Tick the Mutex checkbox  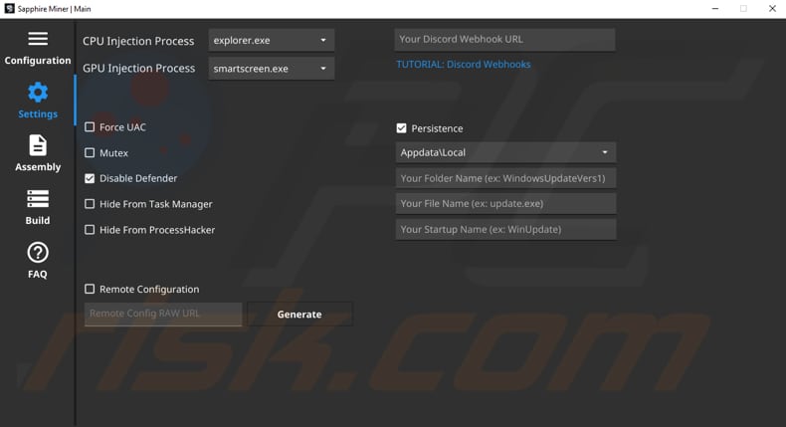[90, 152]
